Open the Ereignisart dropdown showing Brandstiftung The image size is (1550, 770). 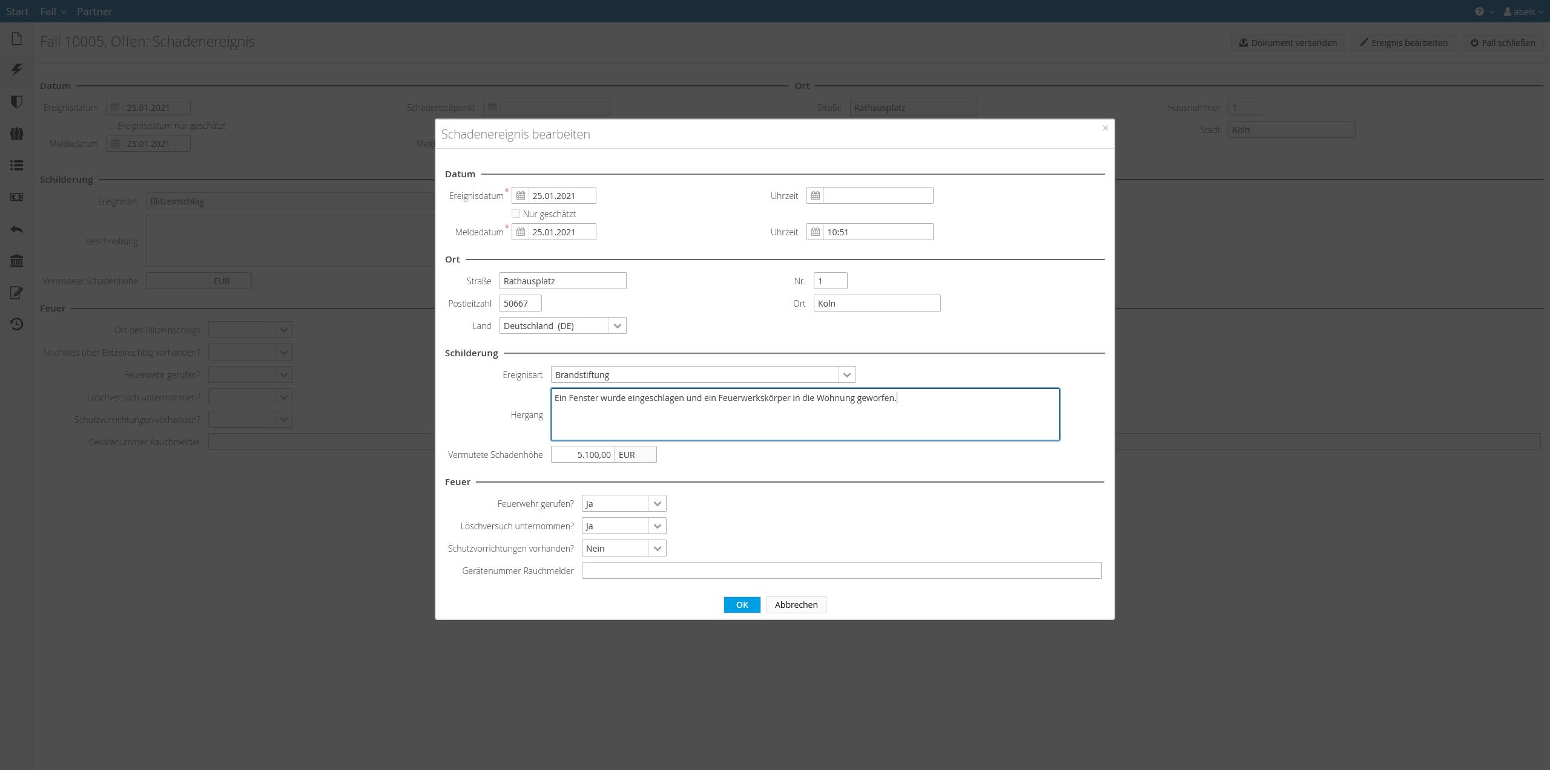[x=847, y=374]
